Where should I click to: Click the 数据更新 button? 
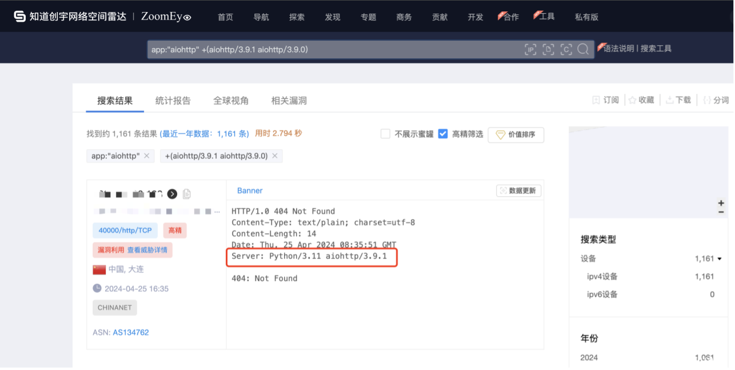(x=518, y=191)
